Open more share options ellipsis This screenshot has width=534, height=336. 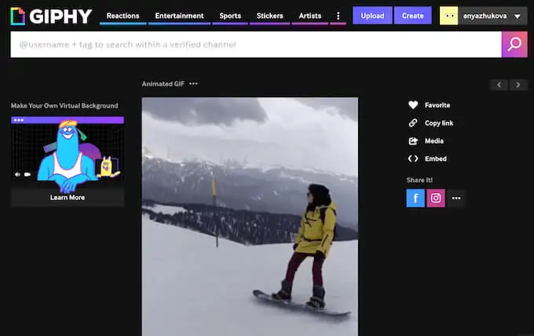[456, 198]
